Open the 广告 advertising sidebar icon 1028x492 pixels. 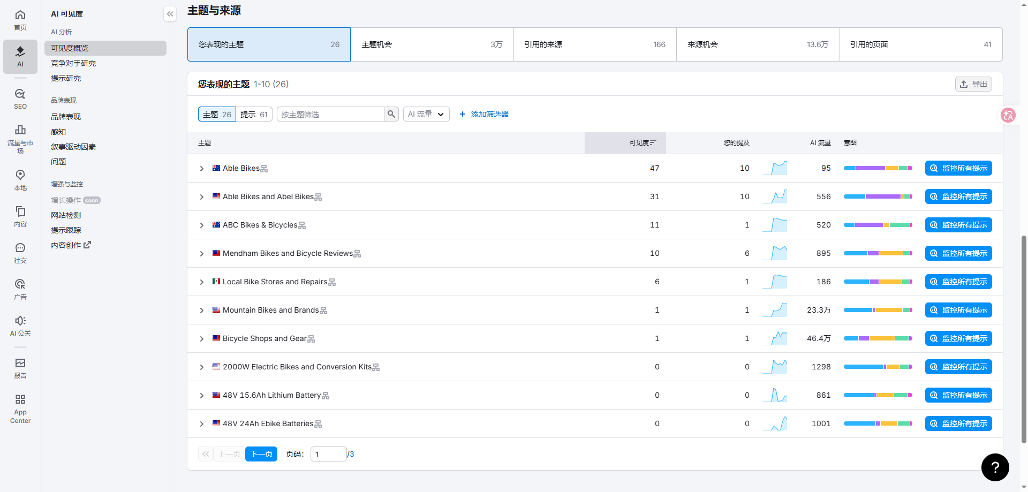tap(20, 289)
